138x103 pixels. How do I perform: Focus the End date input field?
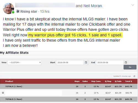click(x=110, y=63)
